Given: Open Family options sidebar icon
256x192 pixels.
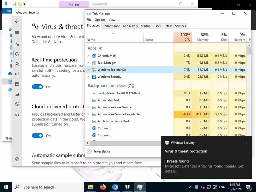Looking at the screenshot, I should [x=17, y=114].
